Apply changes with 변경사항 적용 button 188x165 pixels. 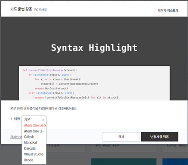point(160,137)
